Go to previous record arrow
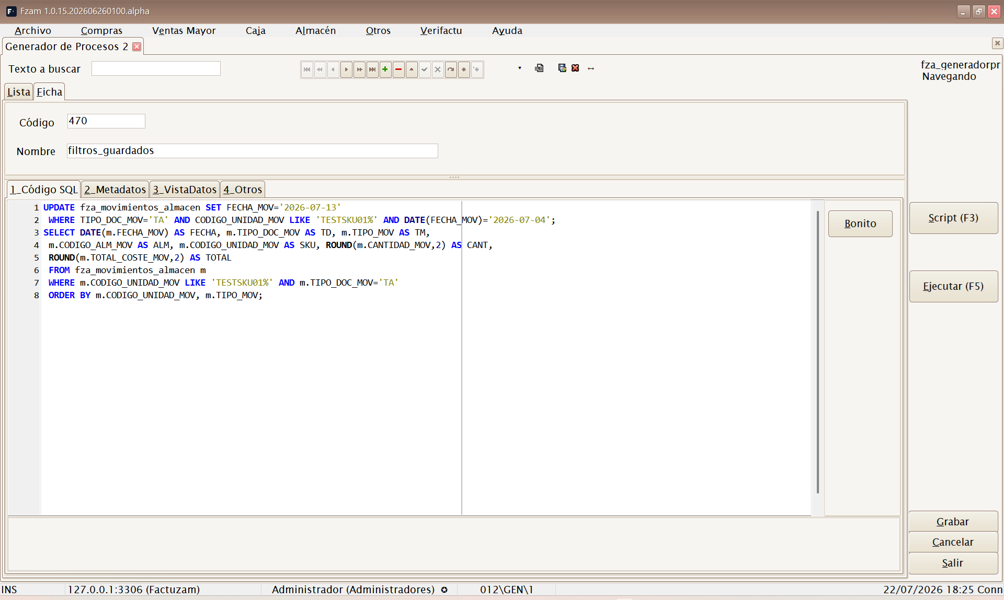Screen dimensions: 1004x600 (333, 69)
